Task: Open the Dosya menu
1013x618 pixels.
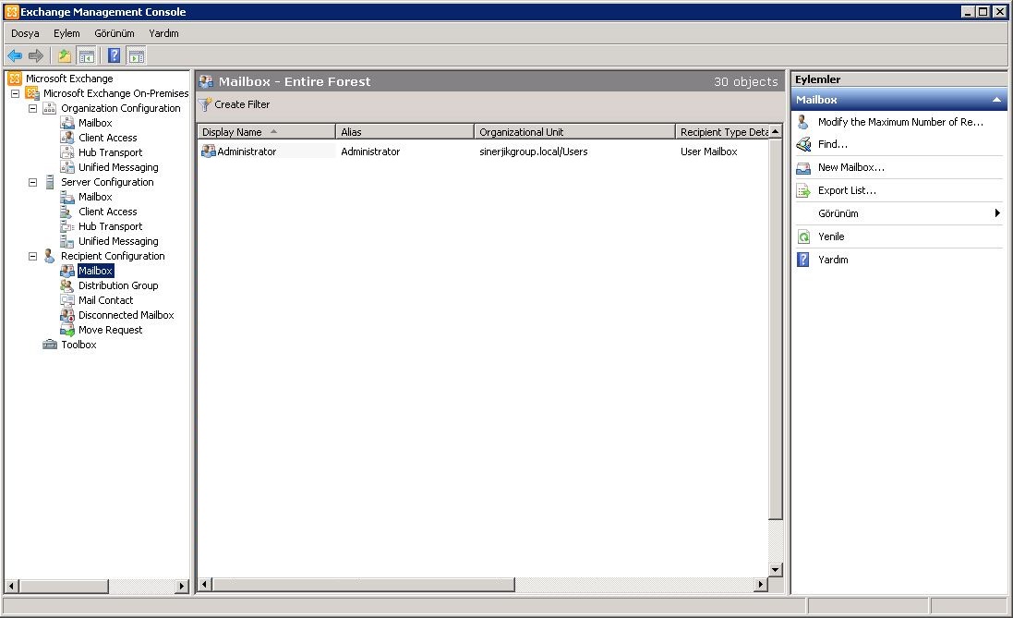Action: click(25, 33)
